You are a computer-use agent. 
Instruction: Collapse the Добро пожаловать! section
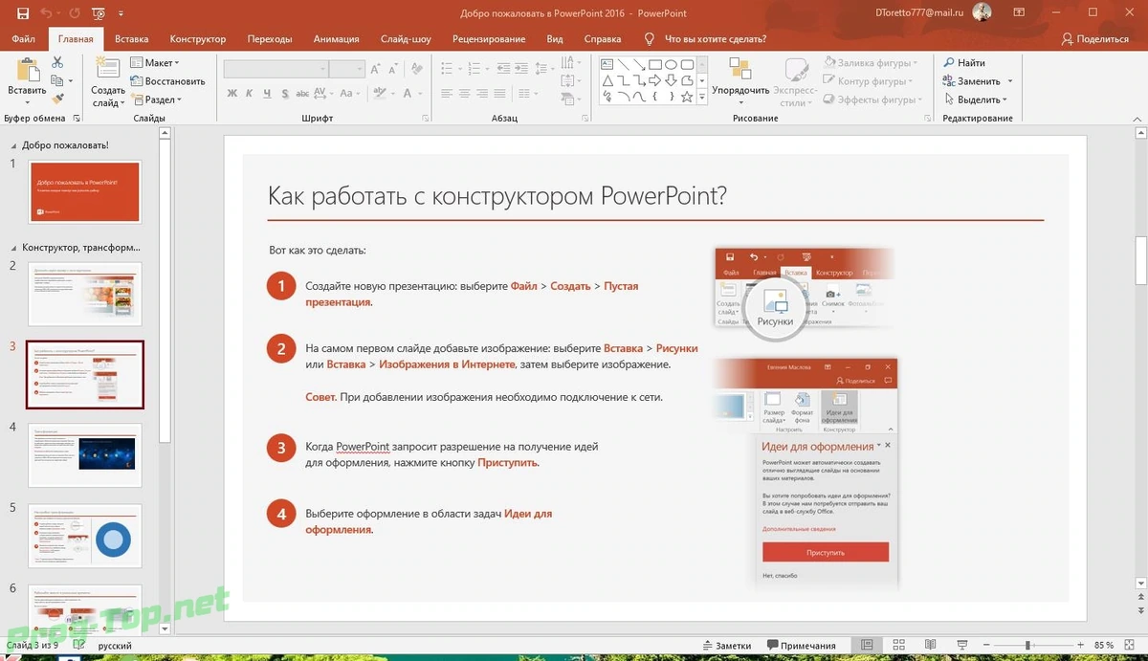(x=13, y=145)
